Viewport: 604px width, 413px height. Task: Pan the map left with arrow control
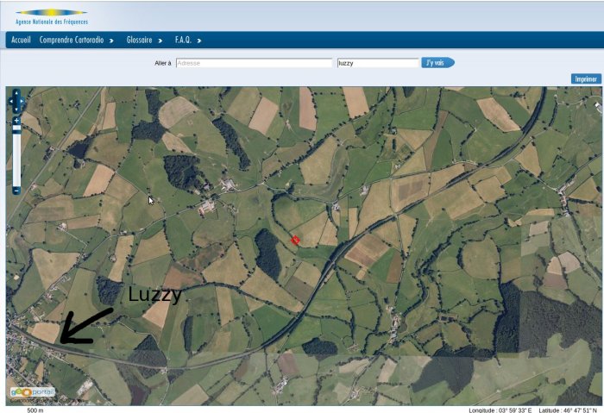tap(9, 101)
